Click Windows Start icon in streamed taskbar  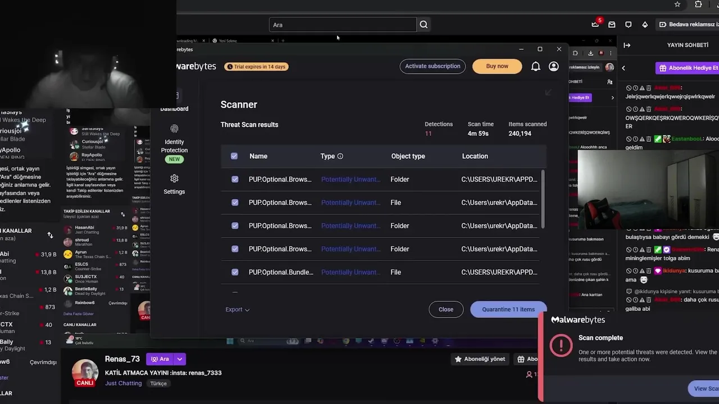click(x=230, y=341)
